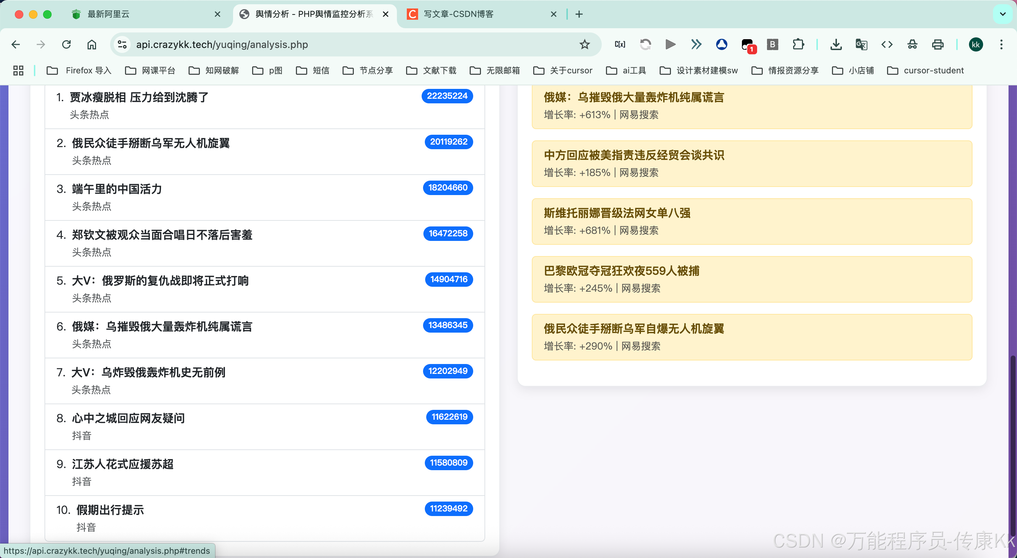The width and height of the screenshot is (1017, 558).
Task: Expand the tab search dropdown arrow
Action: click(1003, 14)
